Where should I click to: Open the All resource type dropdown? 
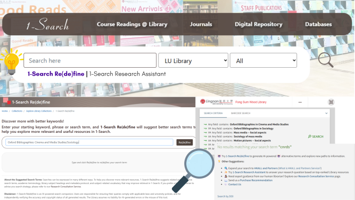click(x=263, y=60)
